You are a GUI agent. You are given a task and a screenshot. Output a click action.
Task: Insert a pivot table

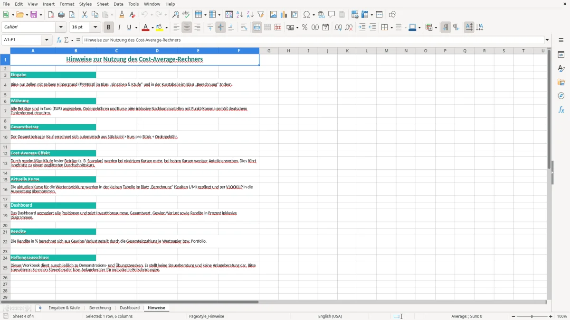coord(294,15)
